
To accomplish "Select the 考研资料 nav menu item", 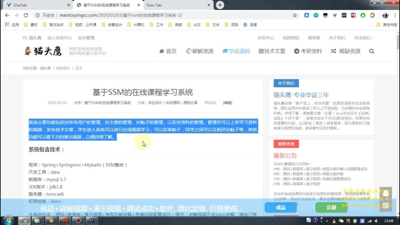I will pyautogui.click(x=308, y=51).
